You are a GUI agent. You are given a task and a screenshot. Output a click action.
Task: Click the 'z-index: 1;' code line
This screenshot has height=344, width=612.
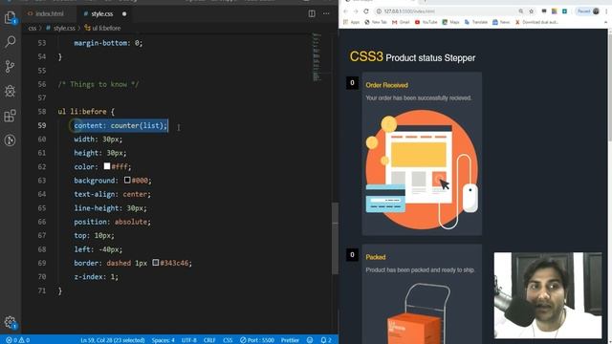pos(96,276)
